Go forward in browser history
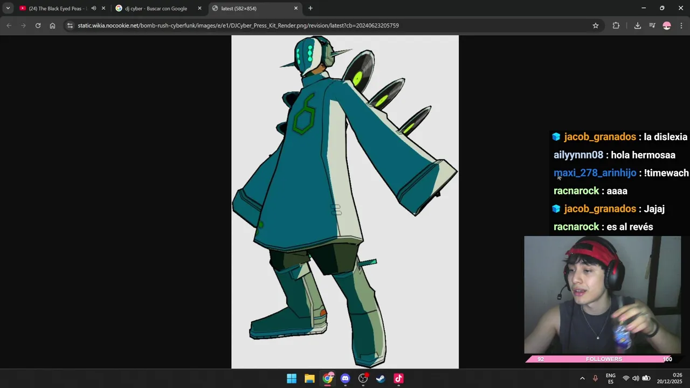 (x=23, y=25)
